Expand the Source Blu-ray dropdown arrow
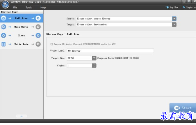 [174, 19]
